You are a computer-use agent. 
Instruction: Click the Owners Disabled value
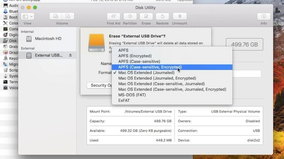click(x=252, y=121)
